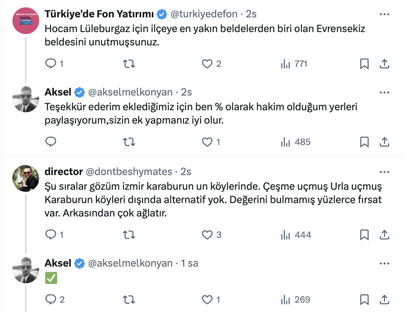Bookmark the Evrensekiz beldesi tweet
Image resolution: width=404 pixels, height=312 pixels.
364,64
